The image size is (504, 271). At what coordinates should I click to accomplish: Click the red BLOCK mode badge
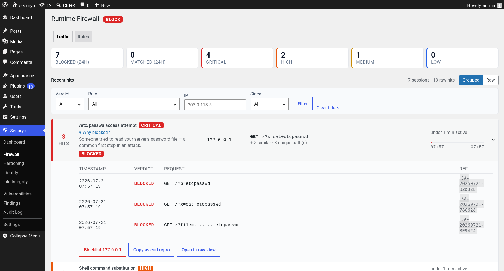point(113,19)
